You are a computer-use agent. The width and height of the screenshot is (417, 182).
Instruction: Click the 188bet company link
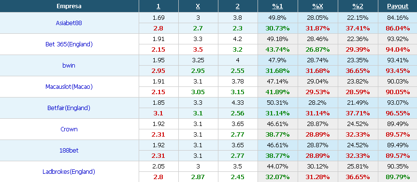69,151
